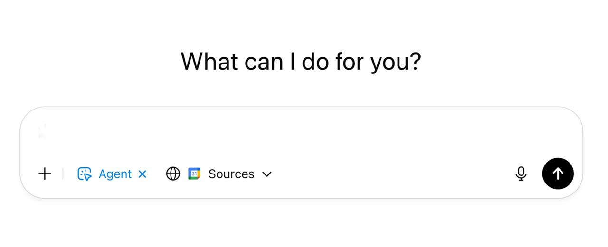608x247 pixels.
Task: Activate dictation via the mic button
Action: [521, 174]
